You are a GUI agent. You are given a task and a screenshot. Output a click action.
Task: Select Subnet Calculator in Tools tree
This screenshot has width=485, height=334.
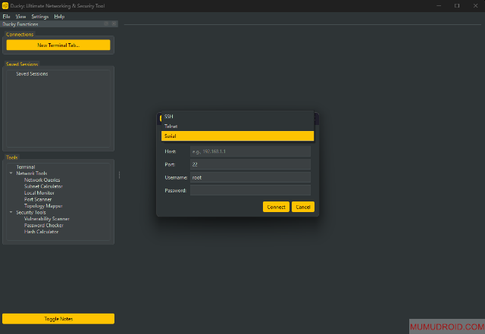pyautogui.click(x=43, y=186)
